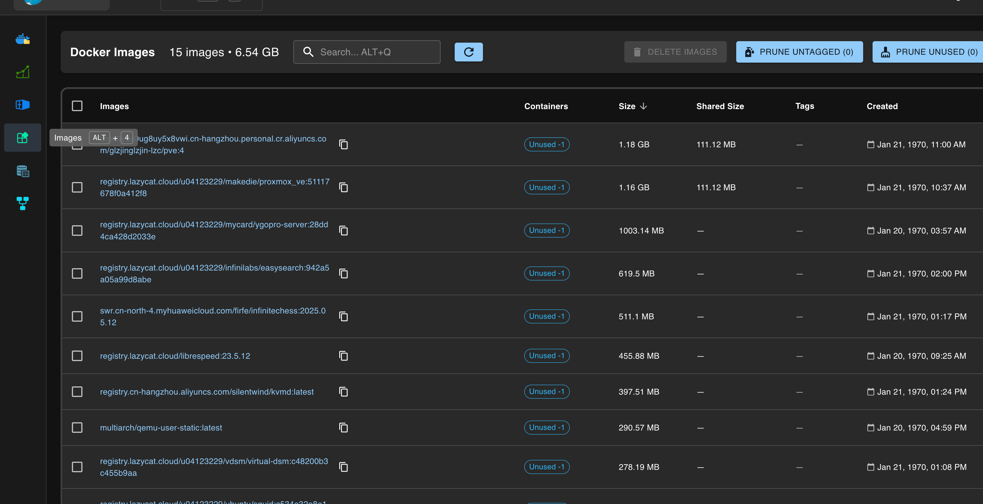Select the "15 images • 6.54 GB" summary text
This screenshot has height=504, width=983.
coord(224,52)
